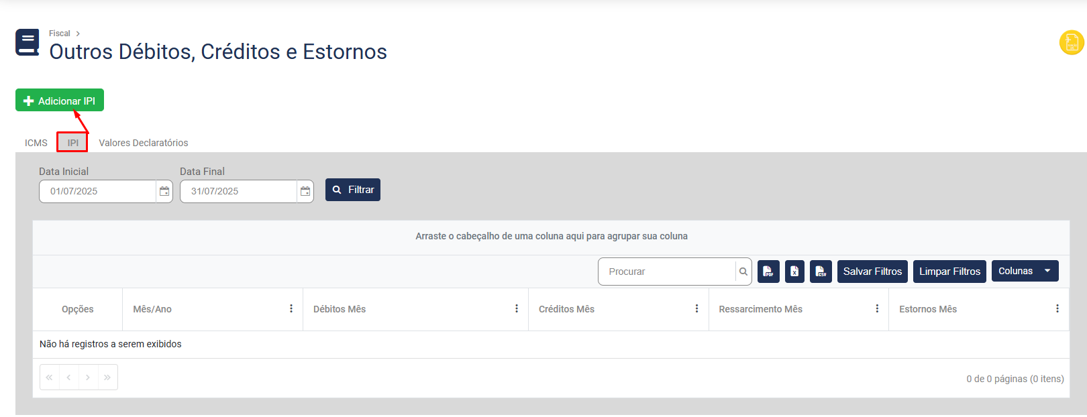
Task: Click the Fiscal breadcrumb link
Action: pyautogui.click(x=59, y=34)
